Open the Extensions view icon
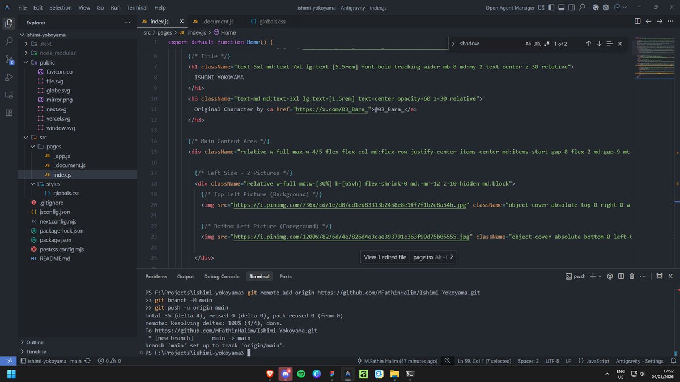Viewport: 680px width, 382px height. pyautogui.click(x=8, y=113)
